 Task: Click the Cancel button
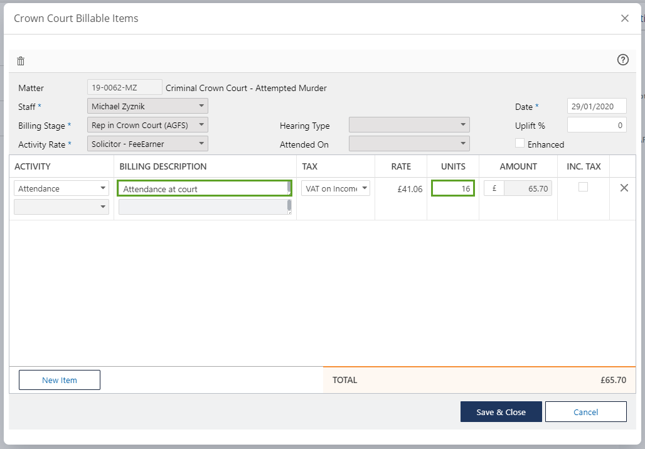pyautogui.click(x=585, y=412)
